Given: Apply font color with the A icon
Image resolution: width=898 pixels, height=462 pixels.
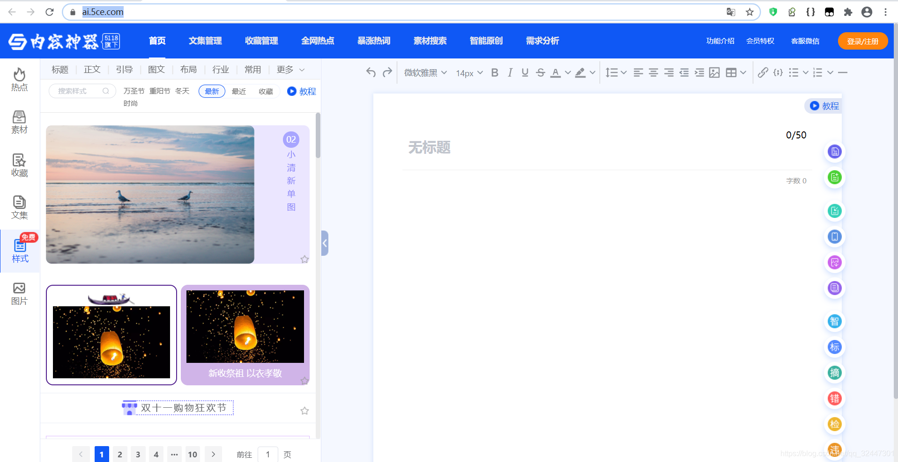Looking at the screenshot, I should [556, 72].
